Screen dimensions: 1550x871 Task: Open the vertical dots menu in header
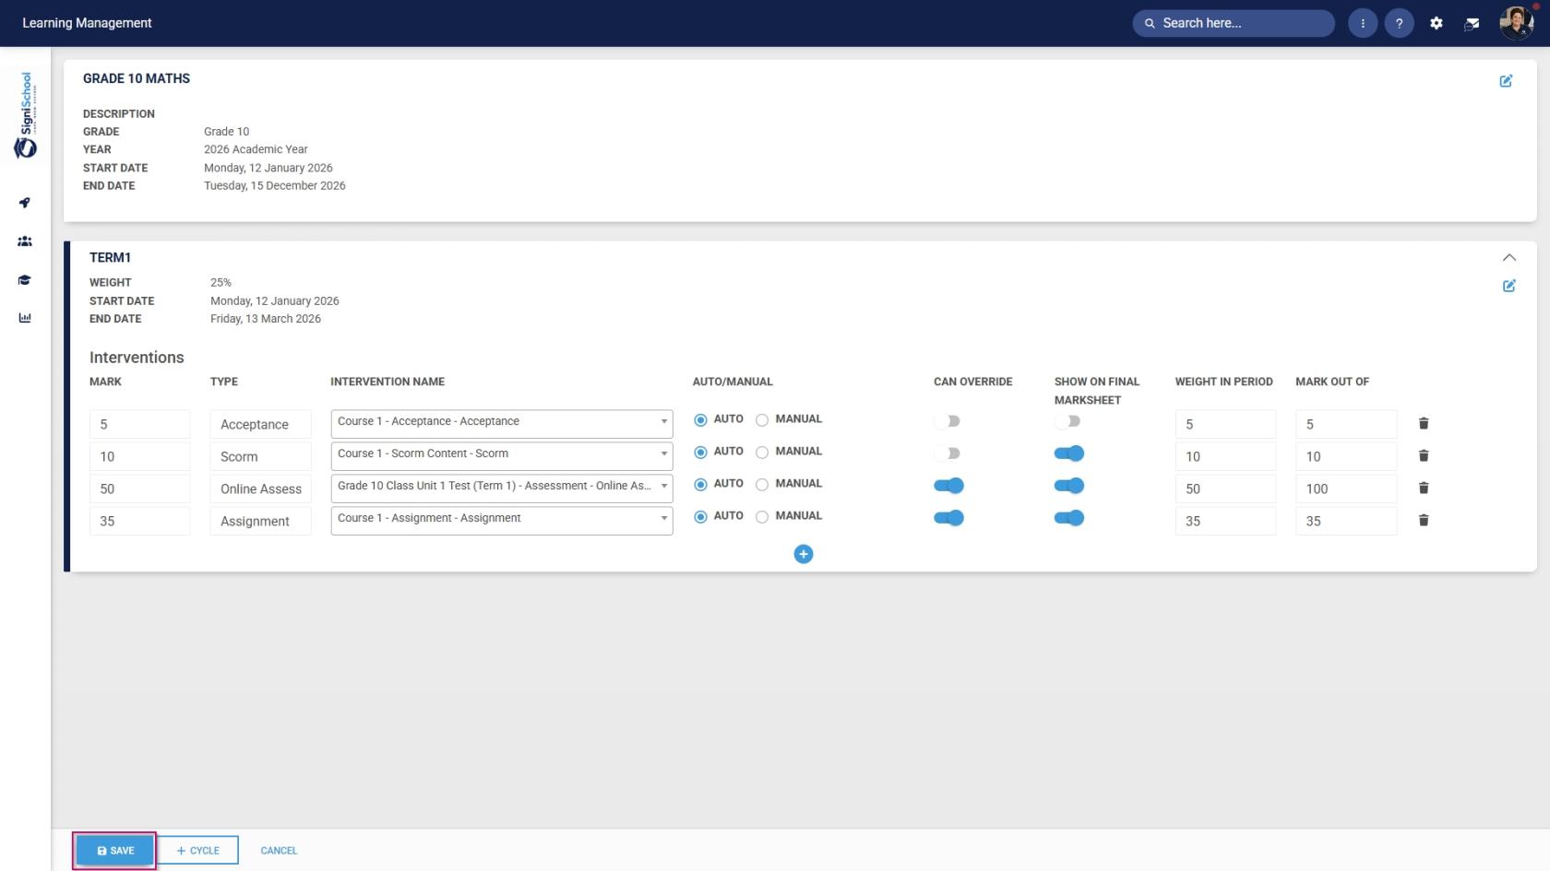(x=1363, y=23)
